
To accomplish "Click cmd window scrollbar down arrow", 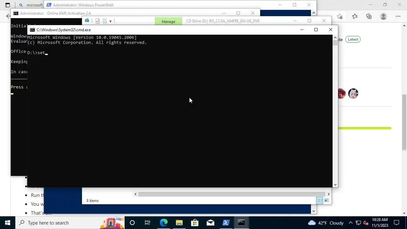I will 335,185.
